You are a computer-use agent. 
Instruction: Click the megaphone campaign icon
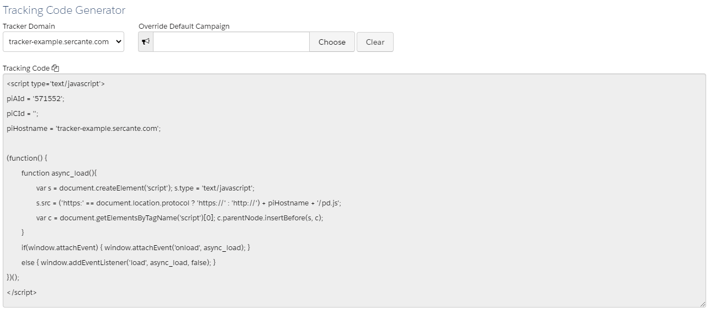coord(146,42)
